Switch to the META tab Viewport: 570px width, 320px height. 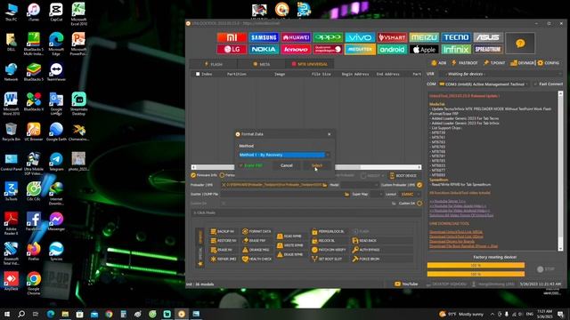pos(262,64)
